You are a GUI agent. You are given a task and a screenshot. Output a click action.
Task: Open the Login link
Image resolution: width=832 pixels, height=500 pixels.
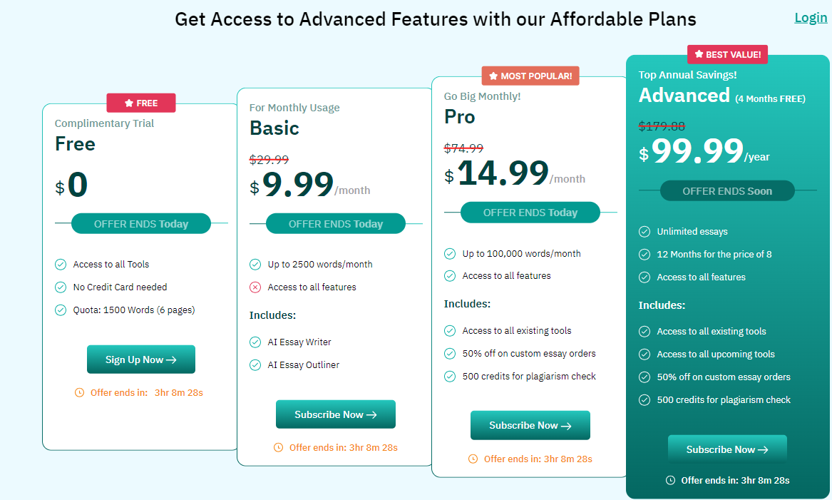pyautogui.click(x=810, y=18)
